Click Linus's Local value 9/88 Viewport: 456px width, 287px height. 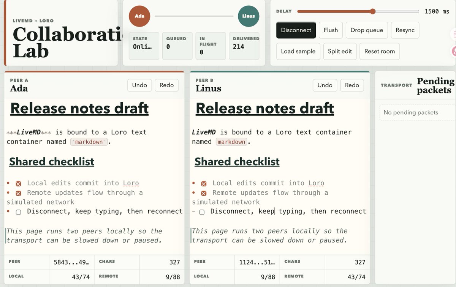pos(268,277)
